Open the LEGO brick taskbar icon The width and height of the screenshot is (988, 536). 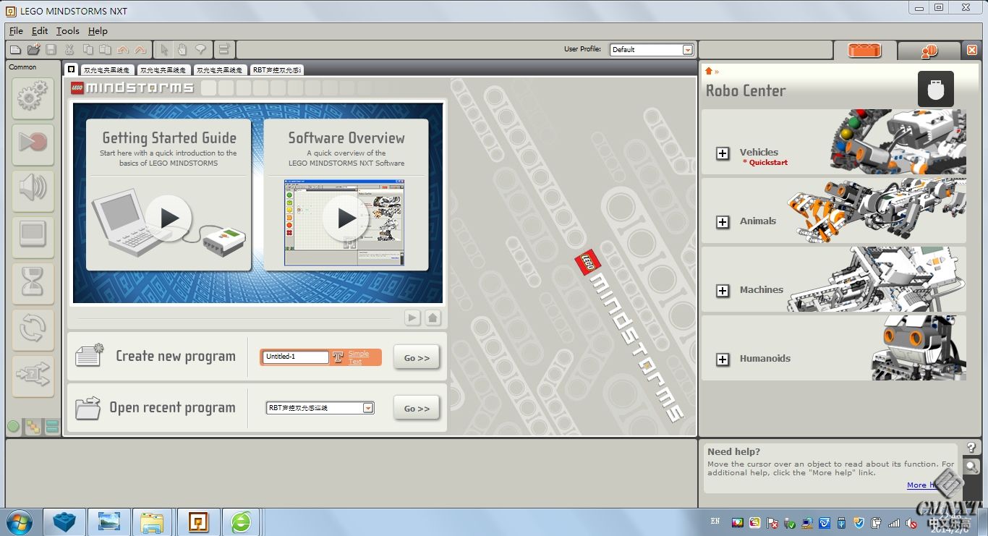click(x=64, y=522)
